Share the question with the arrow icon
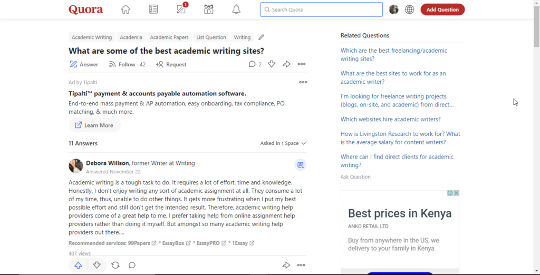Image resolution: width=540 pixels, height=275 pixels. tap(286, 64)
